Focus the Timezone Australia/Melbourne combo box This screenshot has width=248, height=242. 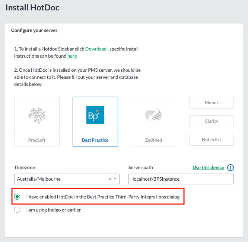[x=67, y=179]
